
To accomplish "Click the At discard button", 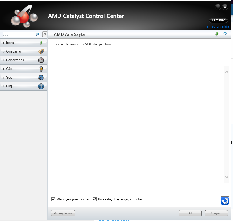I will pos(190,213).
